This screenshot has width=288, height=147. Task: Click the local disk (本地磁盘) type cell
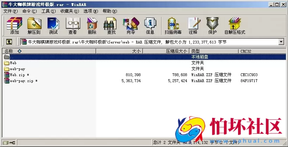tap(200, 57)
